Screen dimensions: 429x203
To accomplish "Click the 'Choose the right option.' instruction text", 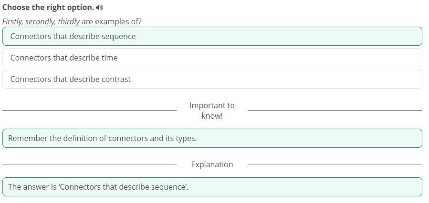I will click(48, 8).
